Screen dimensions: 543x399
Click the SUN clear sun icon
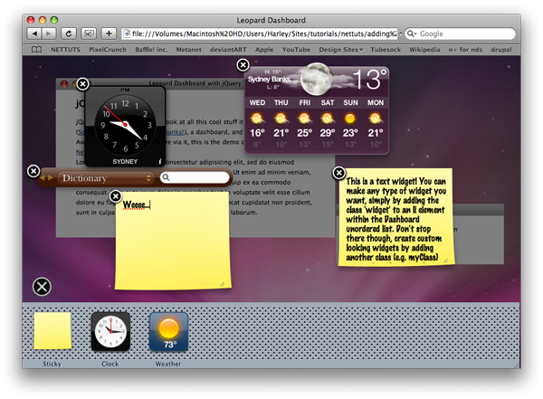(x=350, y=119)
